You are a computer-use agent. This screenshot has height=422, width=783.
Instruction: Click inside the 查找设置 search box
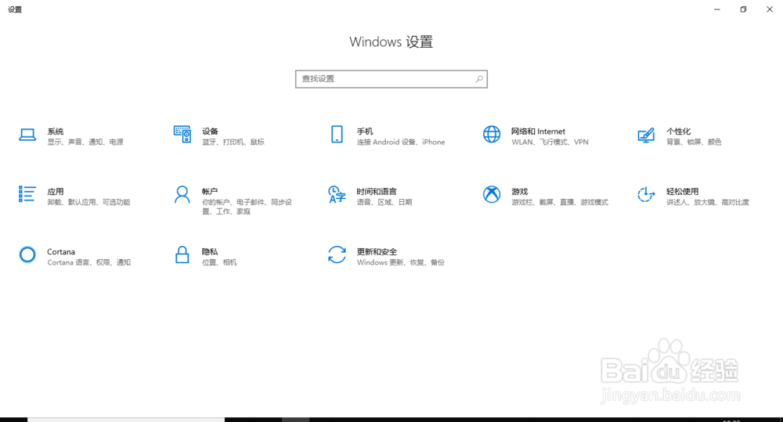click(x=391, y=79)
